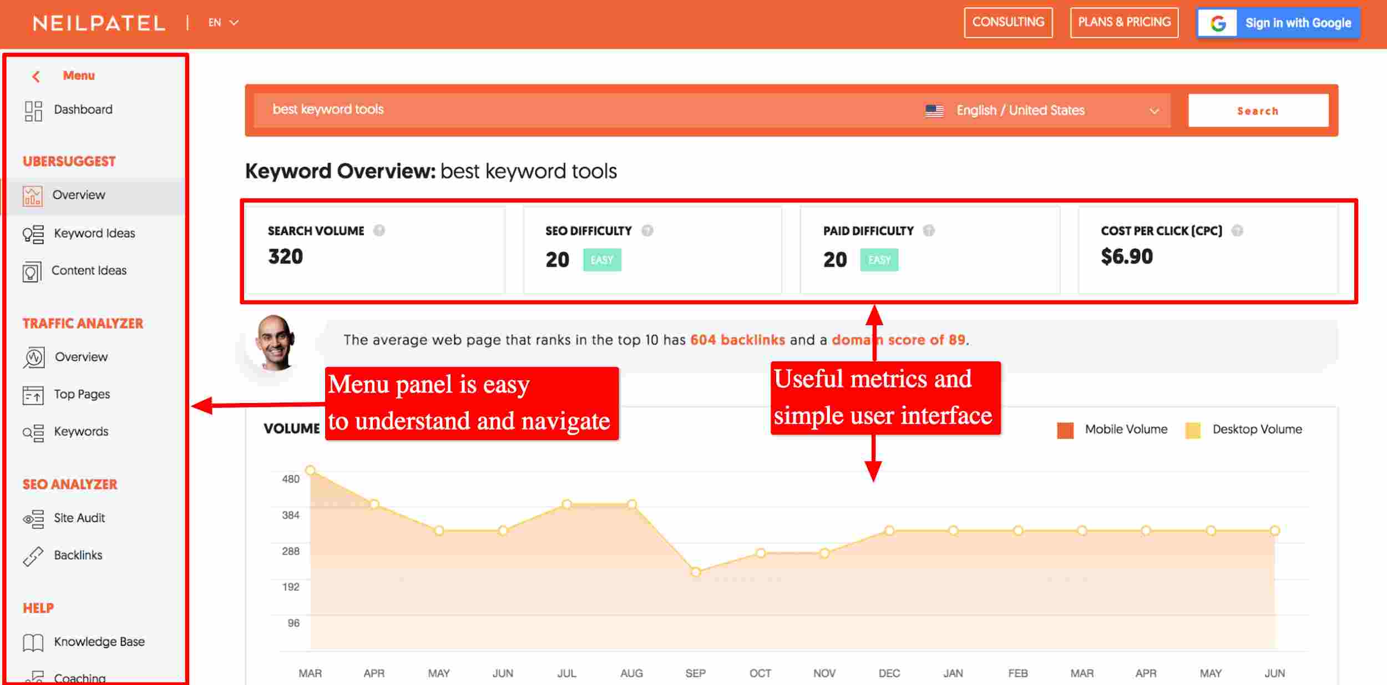
Task: Go to Keyword Ideas
Action: click(94, 233)
